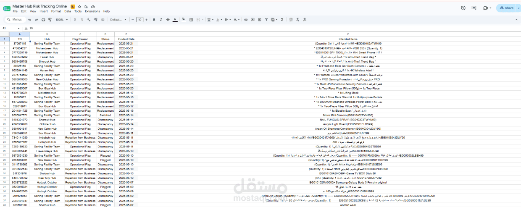The width and height of the screenshot is (521, 207).
Task: Open the 123 number format menu
Action: coord(103,20)
